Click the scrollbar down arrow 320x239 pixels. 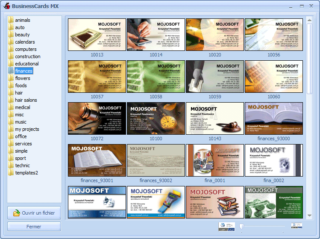(309, 215)
